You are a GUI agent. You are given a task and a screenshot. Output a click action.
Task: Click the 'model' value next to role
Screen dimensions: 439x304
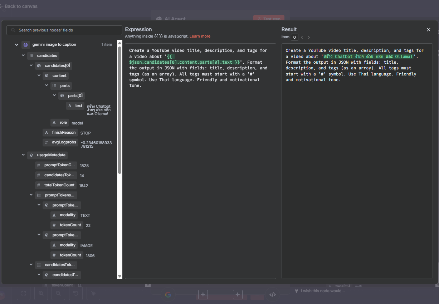coord(77,123)
